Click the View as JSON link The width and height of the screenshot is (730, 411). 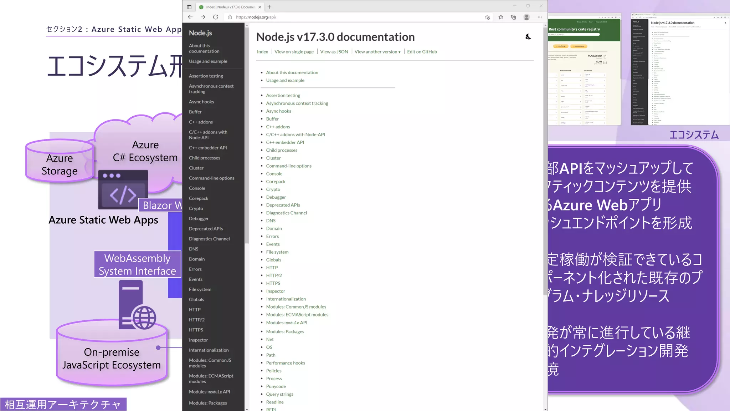[334, 52]
